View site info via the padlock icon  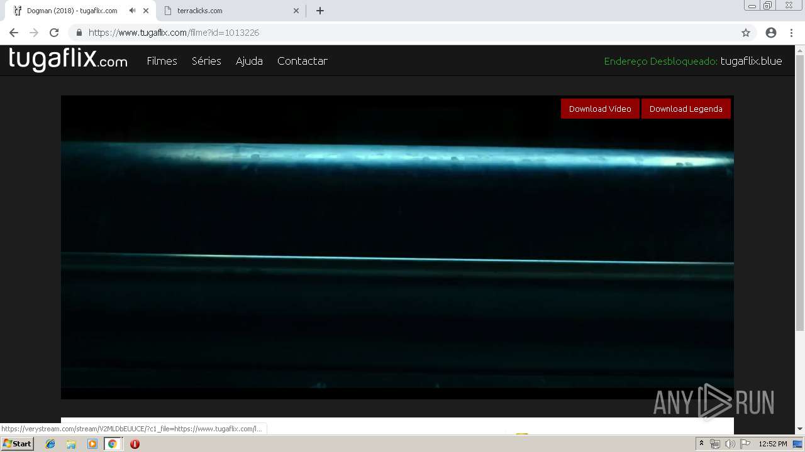coord(79,33)
